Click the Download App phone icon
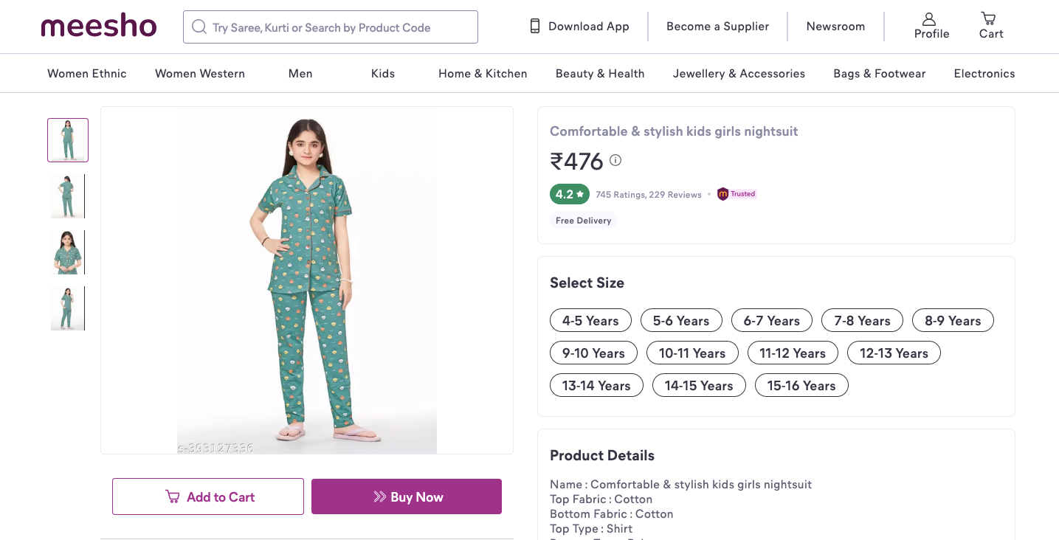1059x540 pixels. click(535, 27)
